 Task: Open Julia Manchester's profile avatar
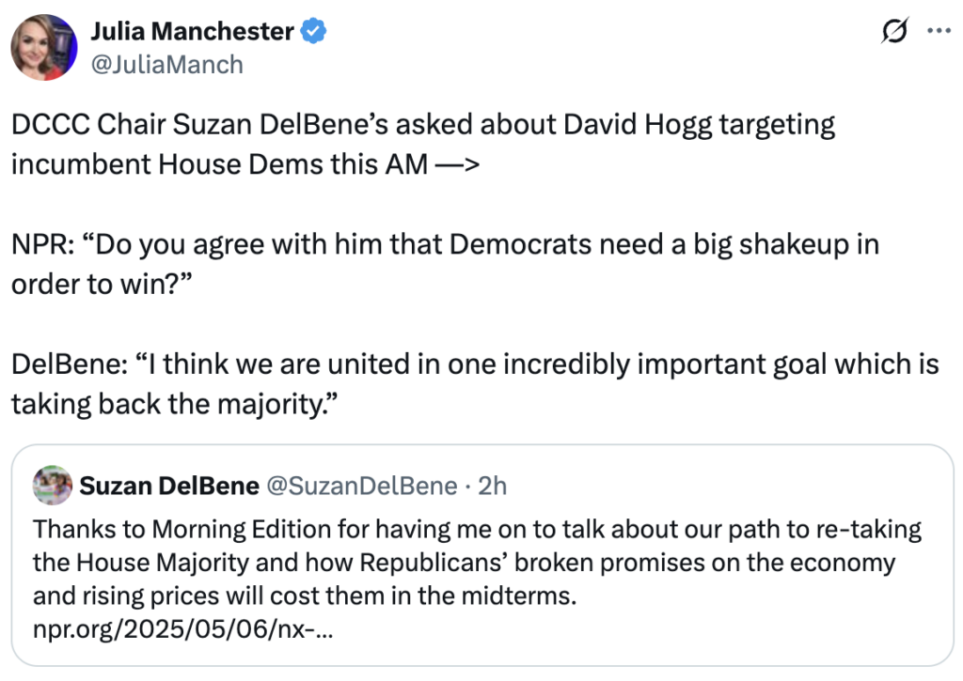pos(44,47)
